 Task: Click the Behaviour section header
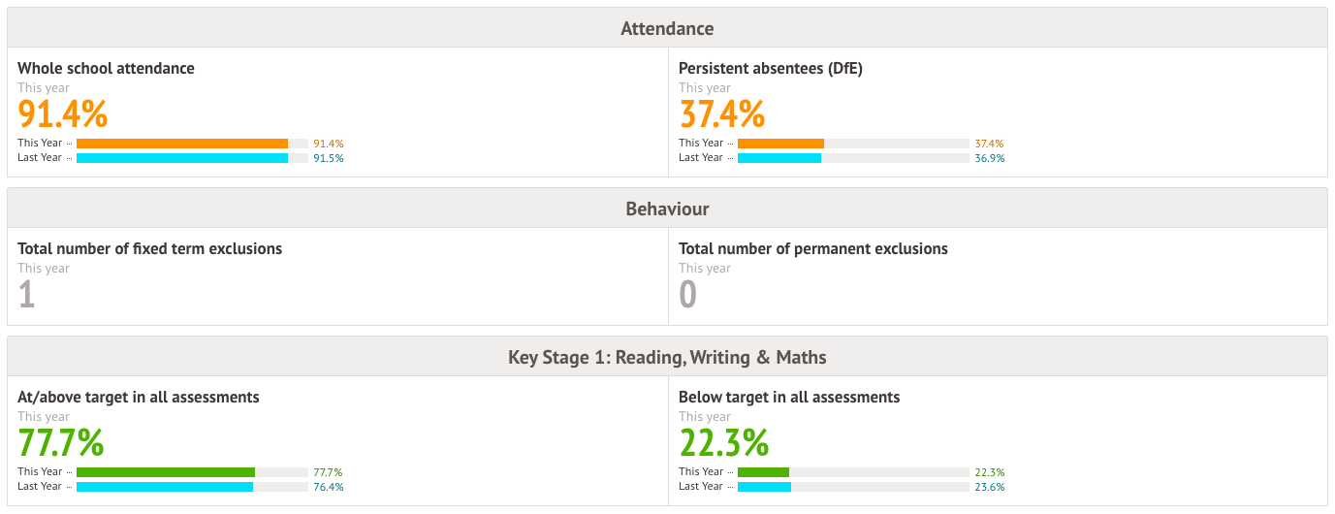[x=667, y=209]
